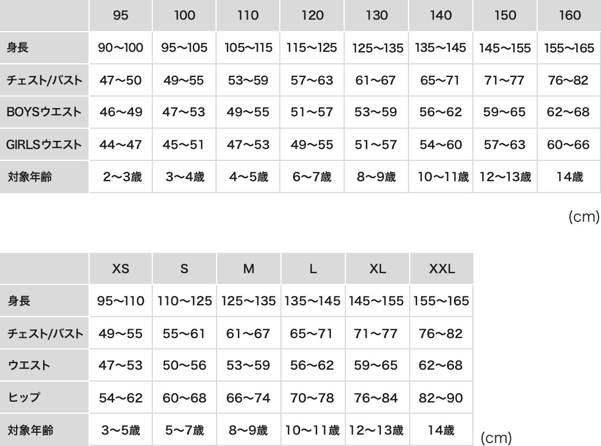Select the 10～11歳 cell under size 140
The image size is (601, 446).
[441, 177]
